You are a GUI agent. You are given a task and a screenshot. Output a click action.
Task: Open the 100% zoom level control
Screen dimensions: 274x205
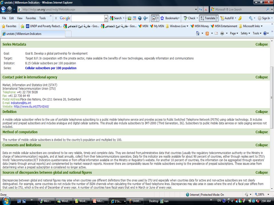tap(262, 194)
